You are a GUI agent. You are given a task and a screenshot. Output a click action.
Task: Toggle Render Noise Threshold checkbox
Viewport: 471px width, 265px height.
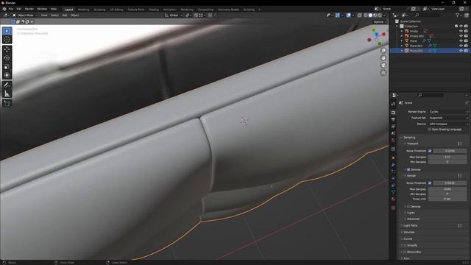pos(430,183)
